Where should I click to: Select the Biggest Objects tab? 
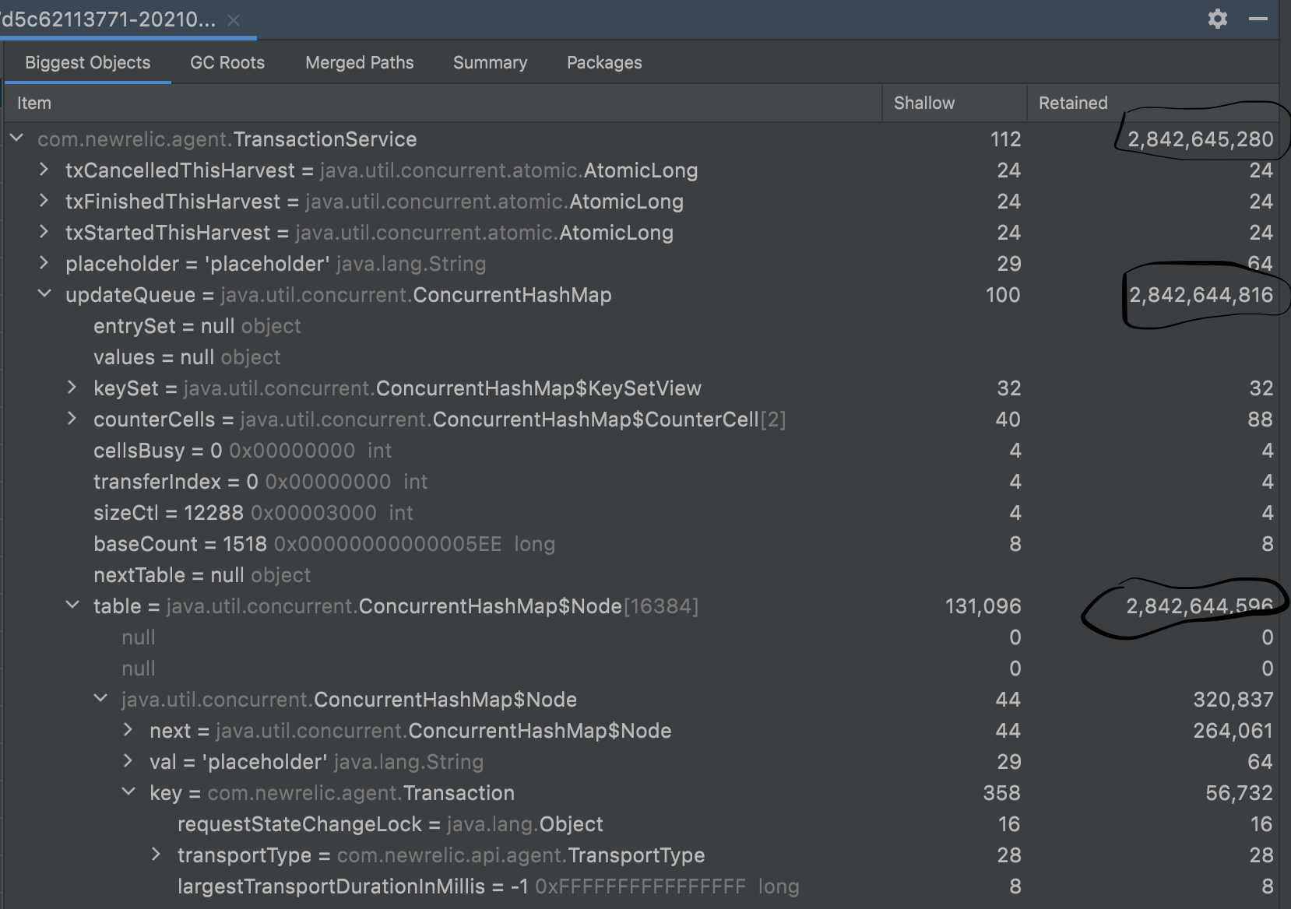tap(86, 62)
